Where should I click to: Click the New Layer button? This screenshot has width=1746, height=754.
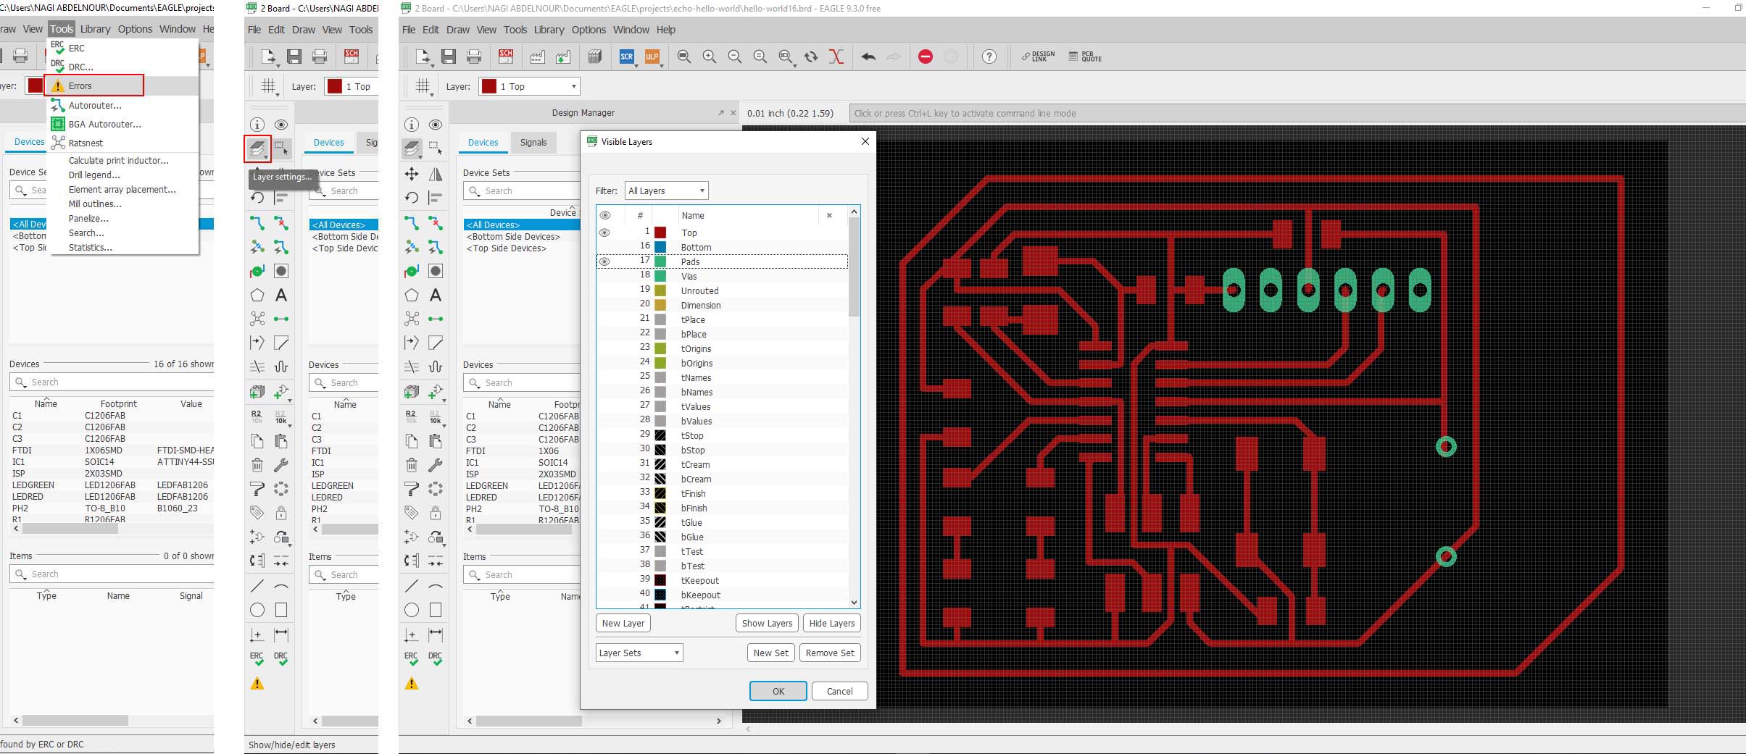click(x=623, y=623)
